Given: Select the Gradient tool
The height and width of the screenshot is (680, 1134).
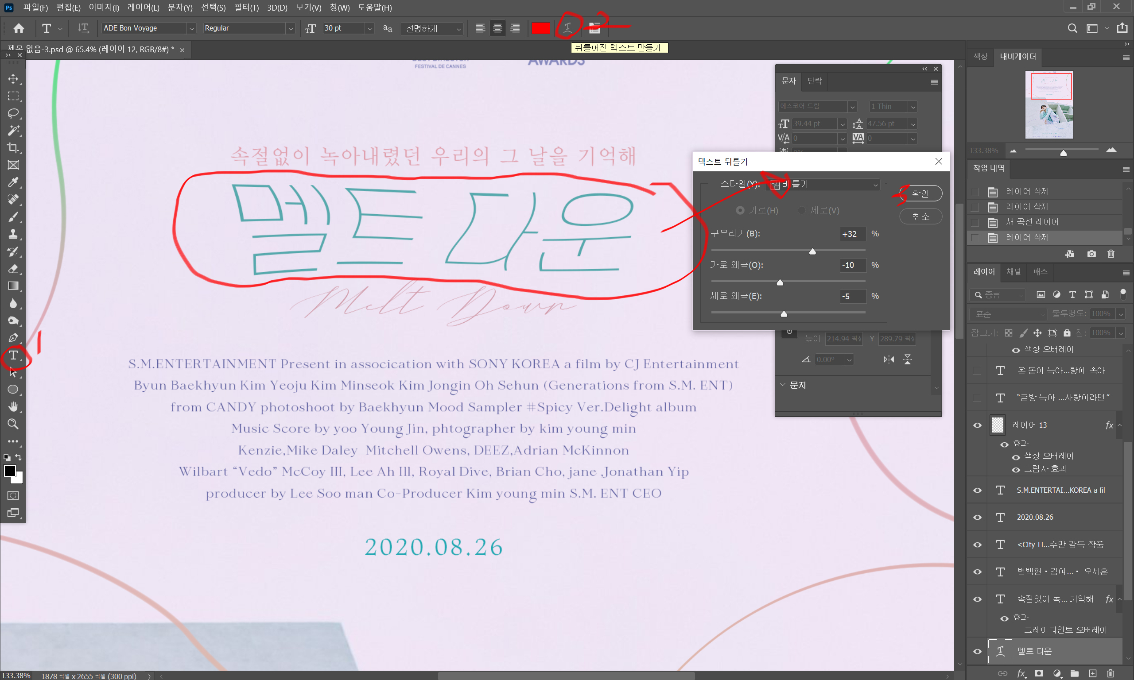Looking at the screenshot, I should (x=13, y=286).
